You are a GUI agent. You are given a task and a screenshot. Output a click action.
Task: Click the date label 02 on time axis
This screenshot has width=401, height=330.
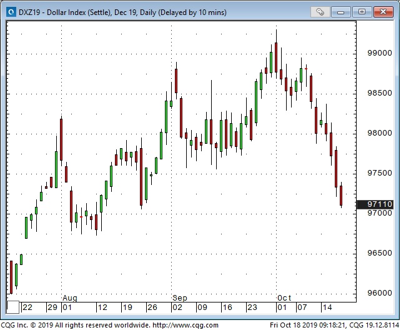pos(177,307)
